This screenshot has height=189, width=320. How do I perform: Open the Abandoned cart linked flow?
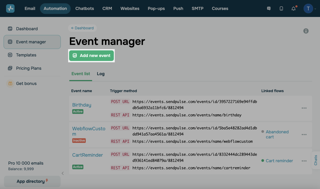coord(277,134)
